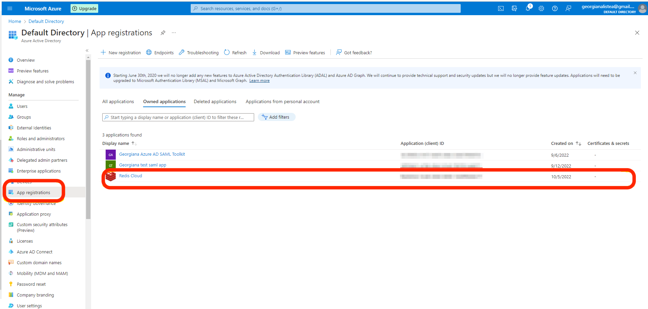
Task: Pin the App registrations blade
Action: (163, 33)
